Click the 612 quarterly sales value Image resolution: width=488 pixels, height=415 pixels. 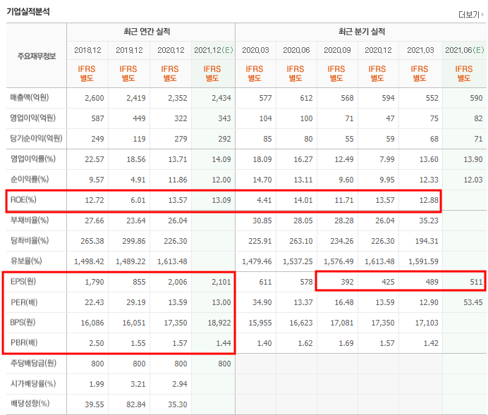coord(306,98)
